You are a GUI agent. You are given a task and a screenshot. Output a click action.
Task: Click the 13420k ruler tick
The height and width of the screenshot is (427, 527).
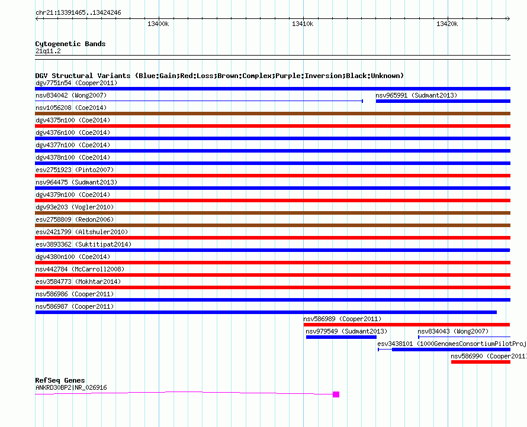(x=447, y=24)
